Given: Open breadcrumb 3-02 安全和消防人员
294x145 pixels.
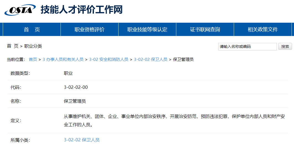Looking at the screenshot, I should pos(109,59).
